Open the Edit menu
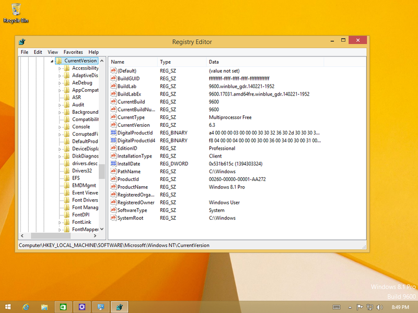Viewport: 418px width, 313px height. pyautogui.click(x=38, y=52)
